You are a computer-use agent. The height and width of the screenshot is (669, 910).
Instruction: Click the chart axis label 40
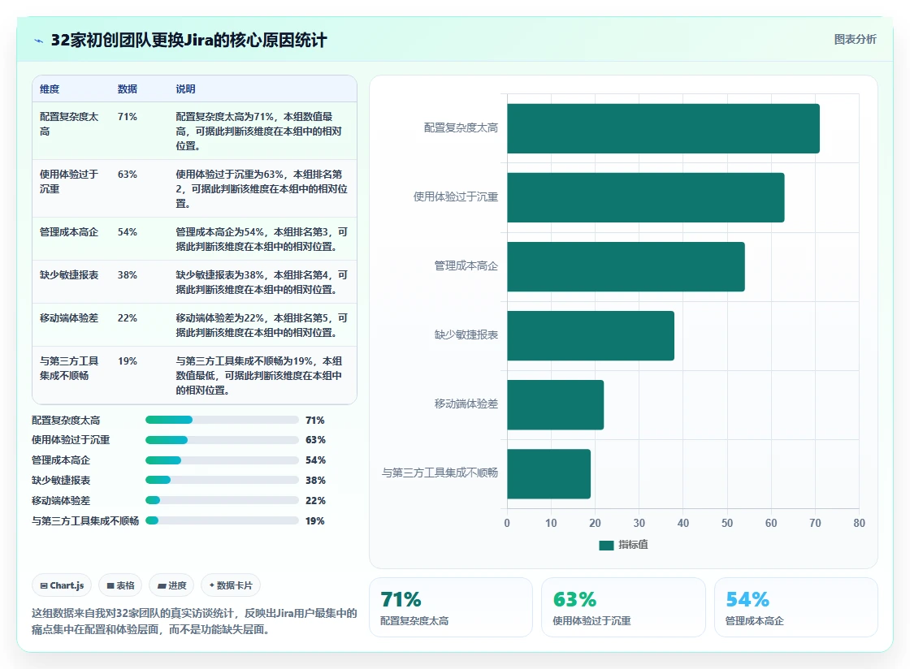point(683,523)
